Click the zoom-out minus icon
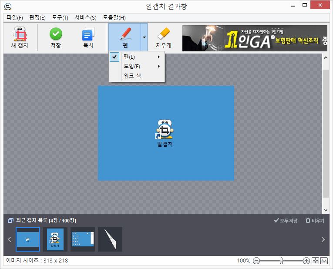333x269 pixels. tap(256, 261)
